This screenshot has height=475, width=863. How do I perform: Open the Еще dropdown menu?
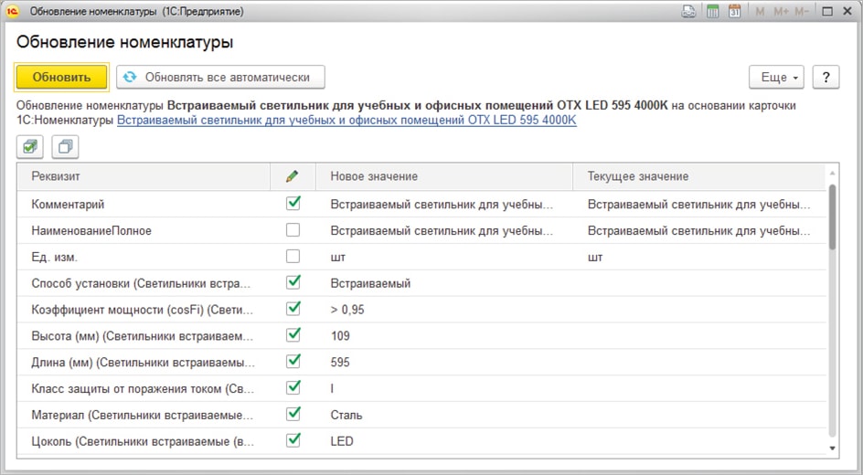tap(775, 78)
